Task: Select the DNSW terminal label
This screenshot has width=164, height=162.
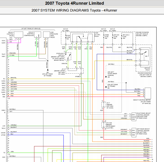Action: (3, 133)
